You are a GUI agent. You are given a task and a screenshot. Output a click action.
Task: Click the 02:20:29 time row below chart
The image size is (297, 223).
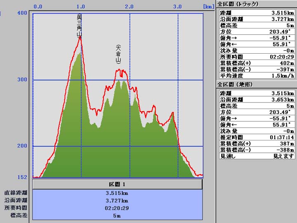coord(117,208)
